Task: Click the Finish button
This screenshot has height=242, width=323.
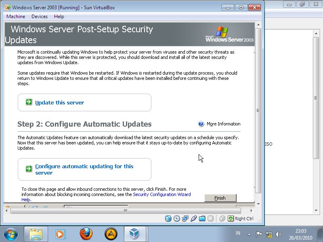Action: (220, 198)
